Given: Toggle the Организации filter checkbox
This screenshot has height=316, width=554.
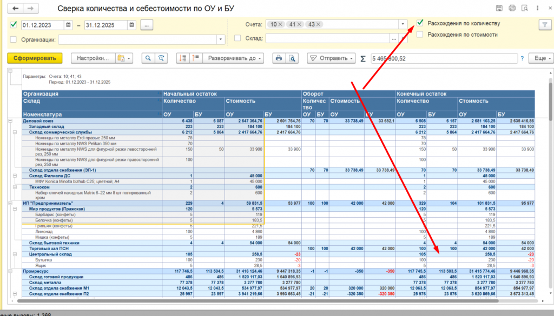Looking at the screenshot, I should [14, 39].
